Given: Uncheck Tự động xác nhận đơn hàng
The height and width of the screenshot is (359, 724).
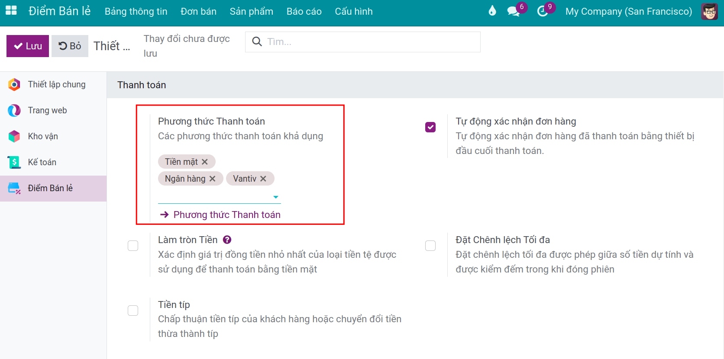Looking at the screenshot, I should pyautogui.click(x=430, y=127).
